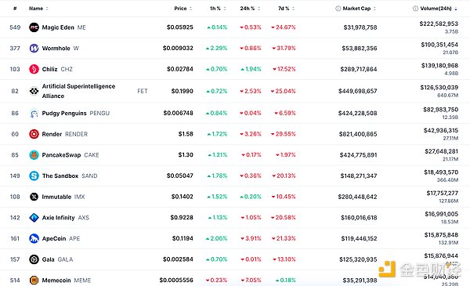
Task: Click Chiliz 24h change 1.94%
Action: pyautogui.click(x=251, y=69)
